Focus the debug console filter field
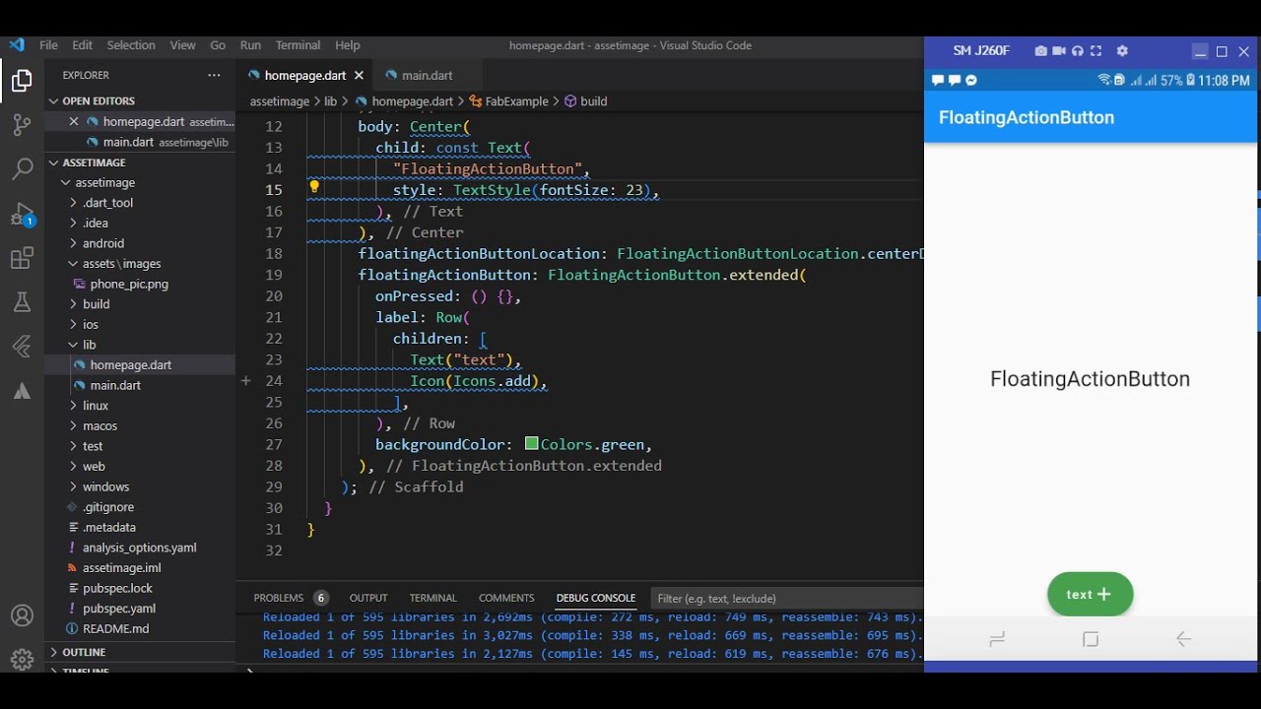 788,598
